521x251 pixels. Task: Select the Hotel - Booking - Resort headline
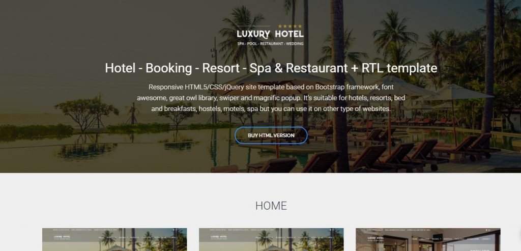click(x=271, y=68)
